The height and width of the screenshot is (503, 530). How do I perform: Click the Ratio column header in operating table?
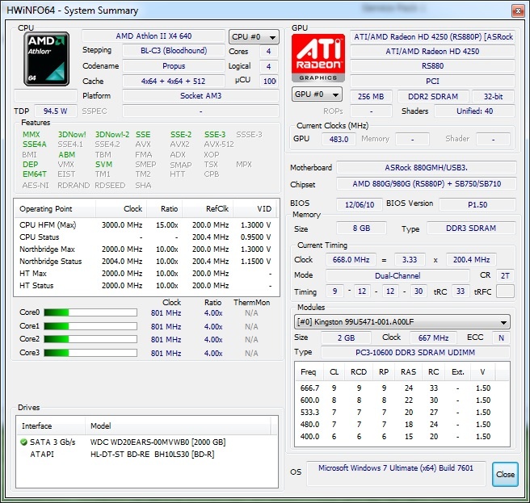click(164, 209)
